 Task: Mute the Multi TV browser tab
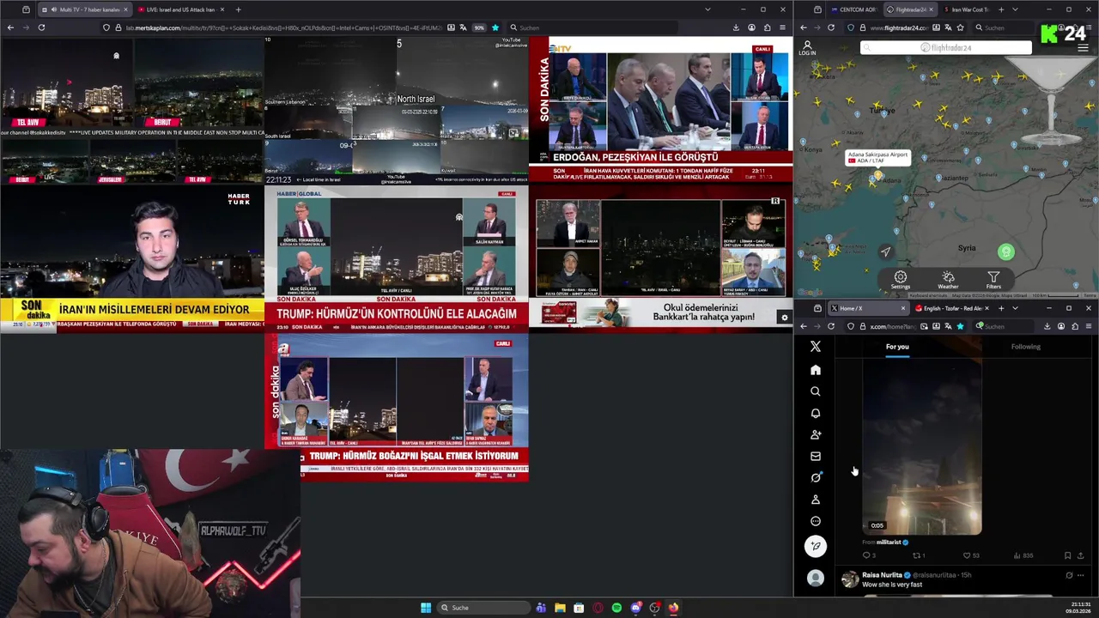[55, 9]
